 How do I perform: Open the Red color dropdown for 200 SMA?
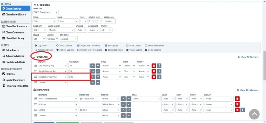(x=129, y=77)
